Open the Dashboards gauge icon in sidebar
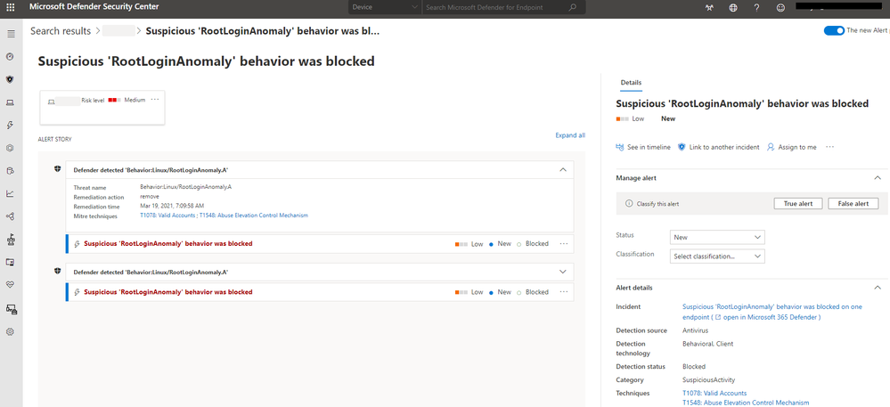The width and height of the screenshot is (890, 407). point(10,57)
